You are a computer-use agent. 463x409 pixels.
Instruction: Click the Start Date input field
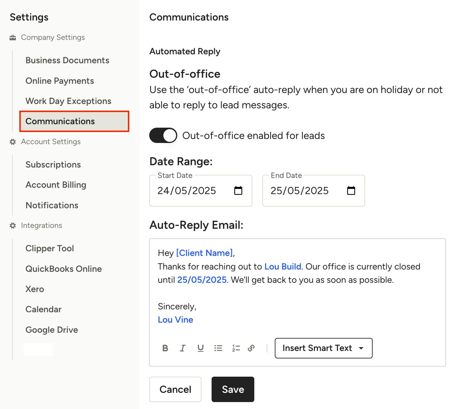click(201, 191)
